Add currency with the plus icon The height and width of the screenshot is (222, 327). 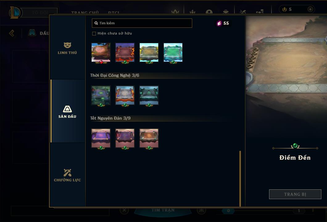310,9
